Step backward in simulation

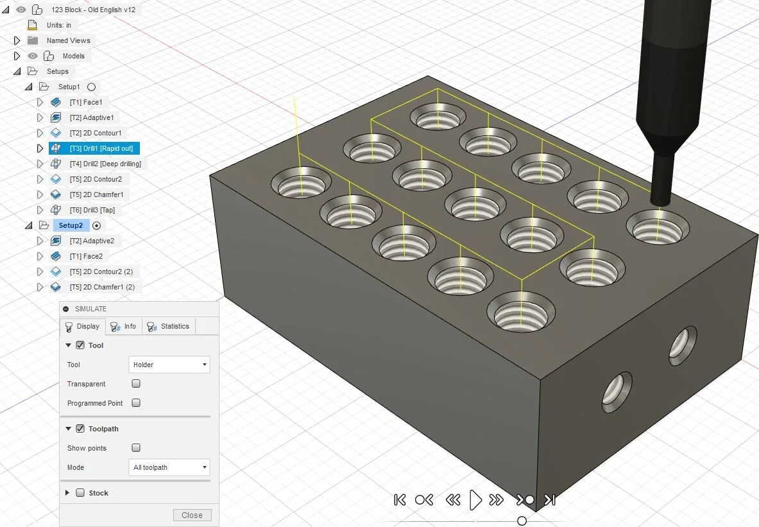[x=453, y=500]
